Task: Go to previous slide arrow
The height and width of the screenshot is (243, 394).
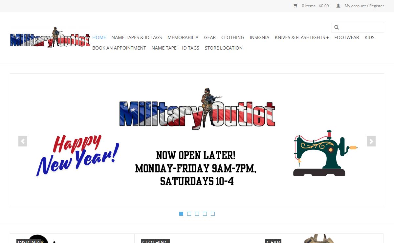Action: point(23,141)
